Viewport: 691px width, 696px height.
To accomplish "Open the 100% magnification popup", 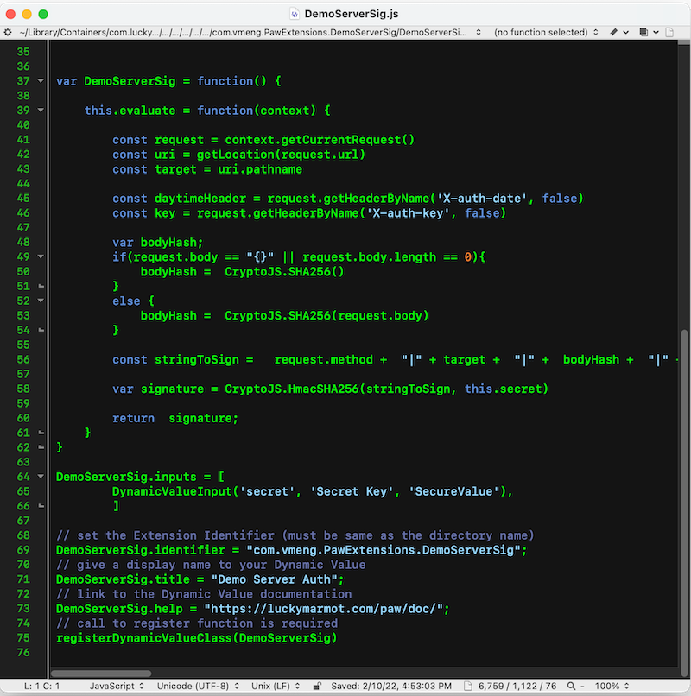I will tap(612, 686).
